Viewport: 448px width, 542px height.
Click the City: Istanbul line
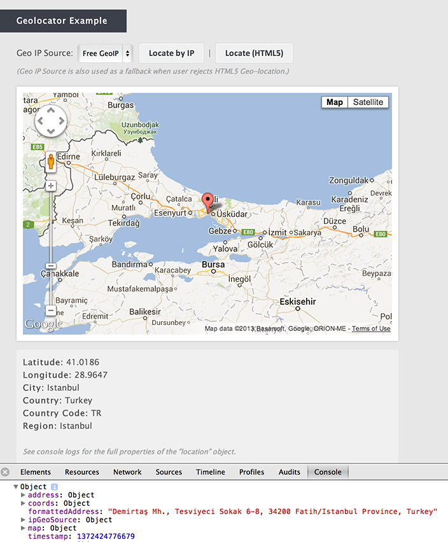(51, 388)
